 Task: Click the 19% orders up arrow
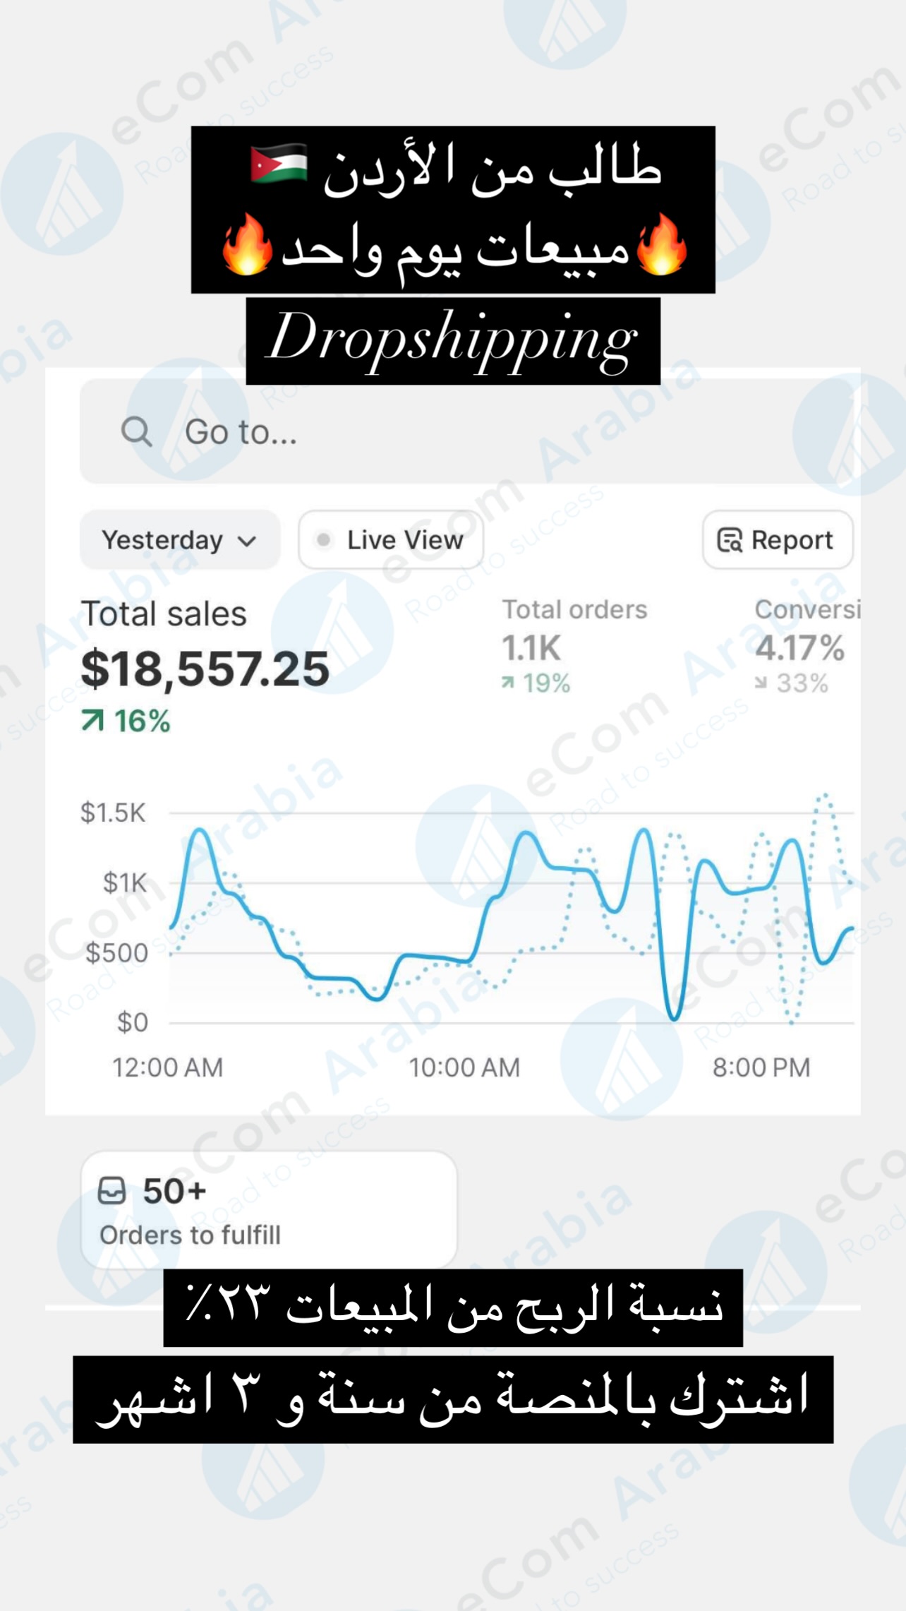click(507, 683)
